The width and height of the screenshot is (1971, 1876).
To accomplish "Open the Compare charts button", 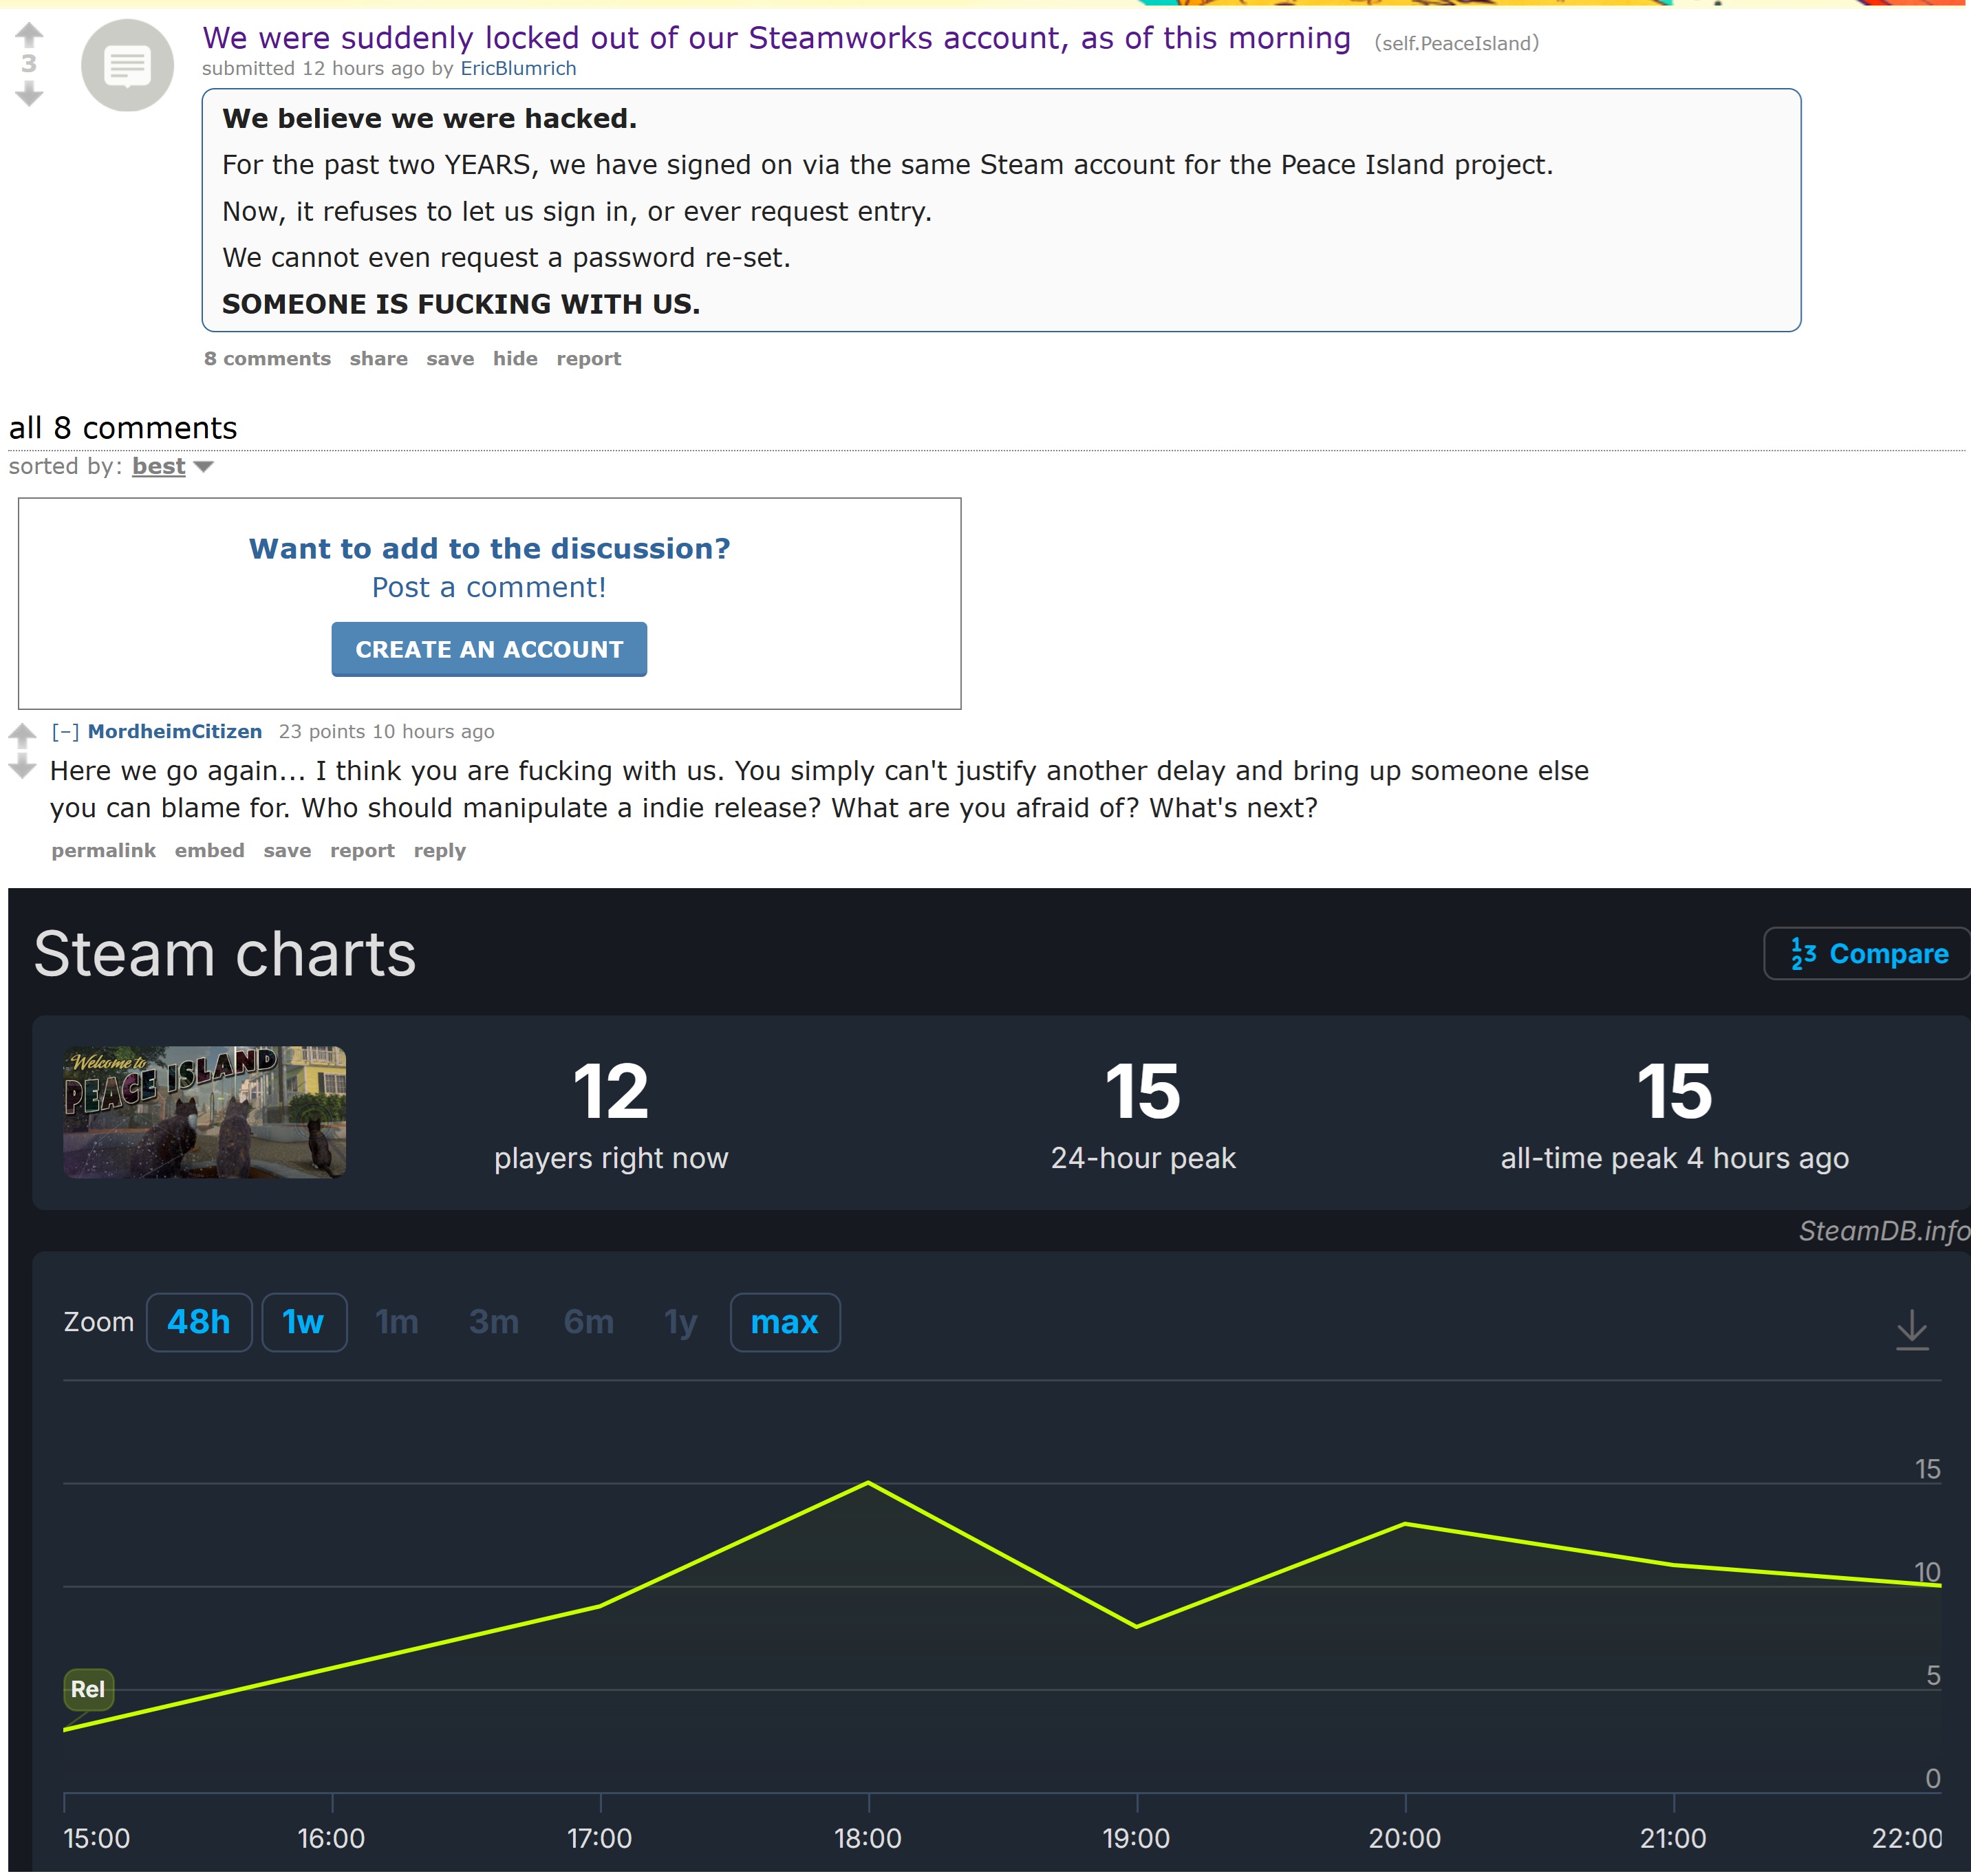I will click(x=1867, y=953).
